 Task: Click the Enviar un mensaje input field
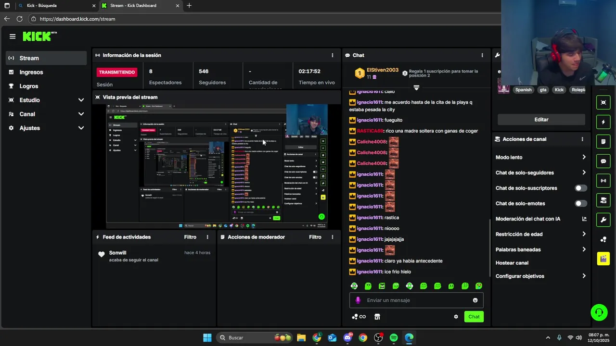click(416, 300)
